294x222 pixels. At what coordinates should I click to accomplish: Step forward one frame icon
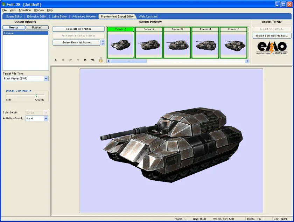pos(85,60)
